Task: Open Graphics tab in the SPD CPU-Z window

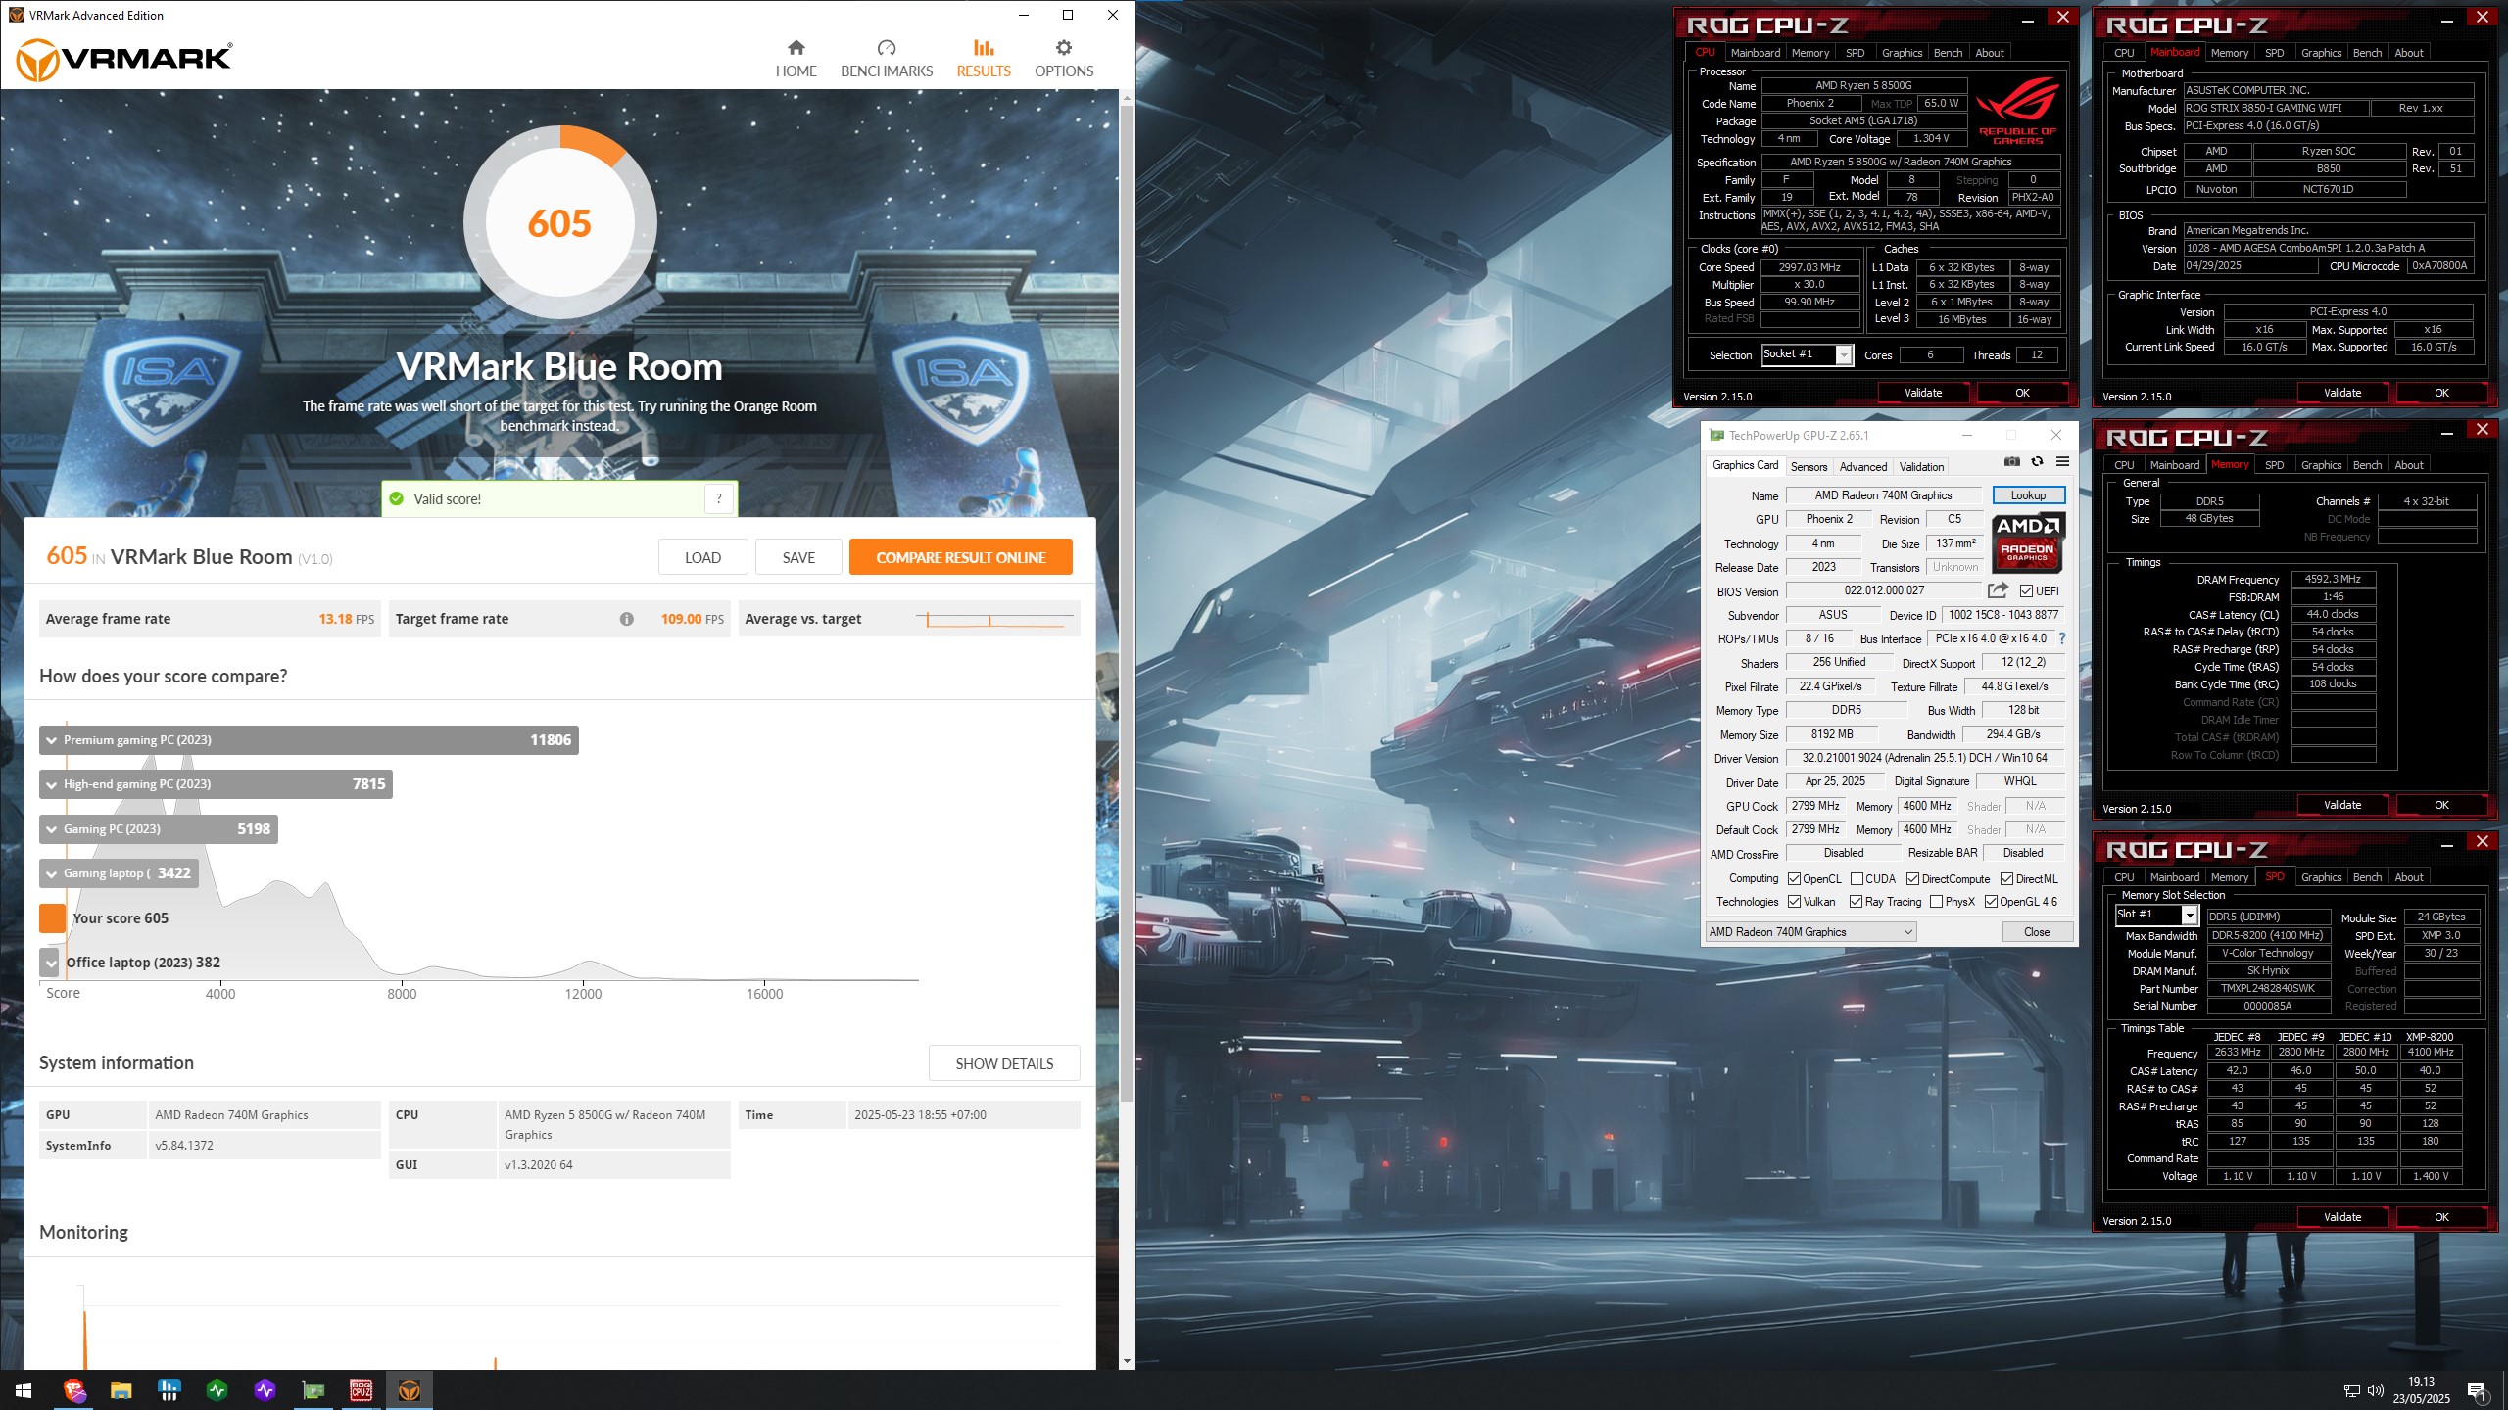Action: pyautogui.click(x=2321, y=877)
